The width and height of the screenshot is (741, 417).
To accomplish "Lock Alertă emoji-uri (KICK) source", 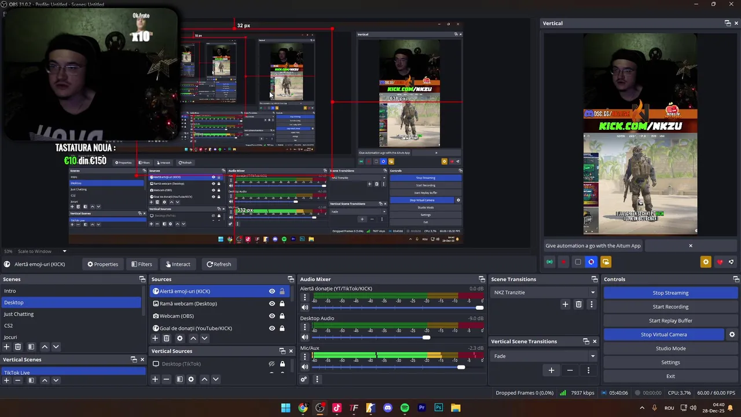I will pos(282,291).
